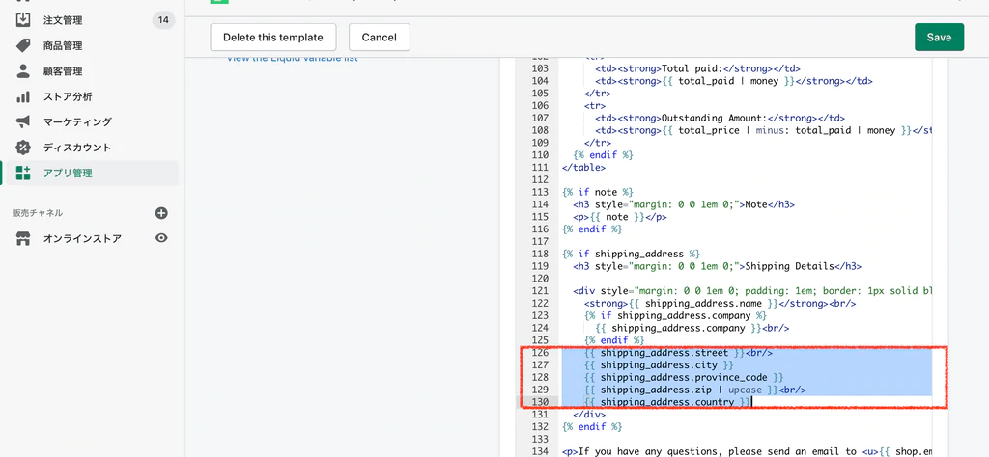The image size is (989, 457).
Task: Open the 注文管理 orders icon
Action: pos(23,20)
